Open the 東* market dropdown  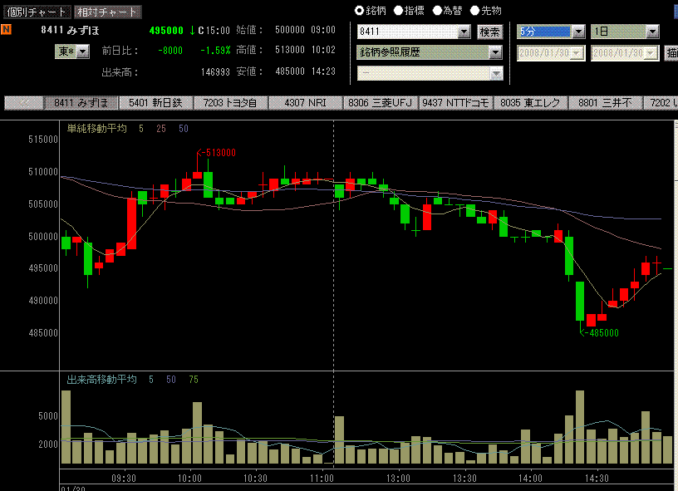point(83,52)
